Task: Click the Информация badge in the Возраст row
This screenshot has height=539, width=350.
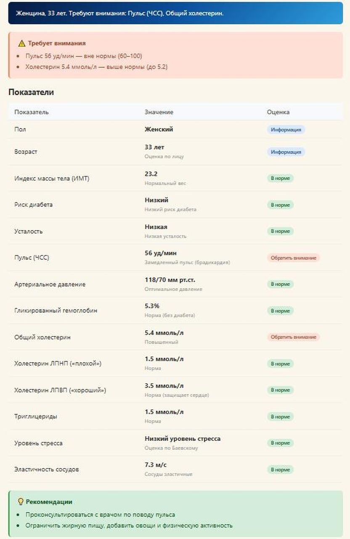Action: [x=286, y=152]
